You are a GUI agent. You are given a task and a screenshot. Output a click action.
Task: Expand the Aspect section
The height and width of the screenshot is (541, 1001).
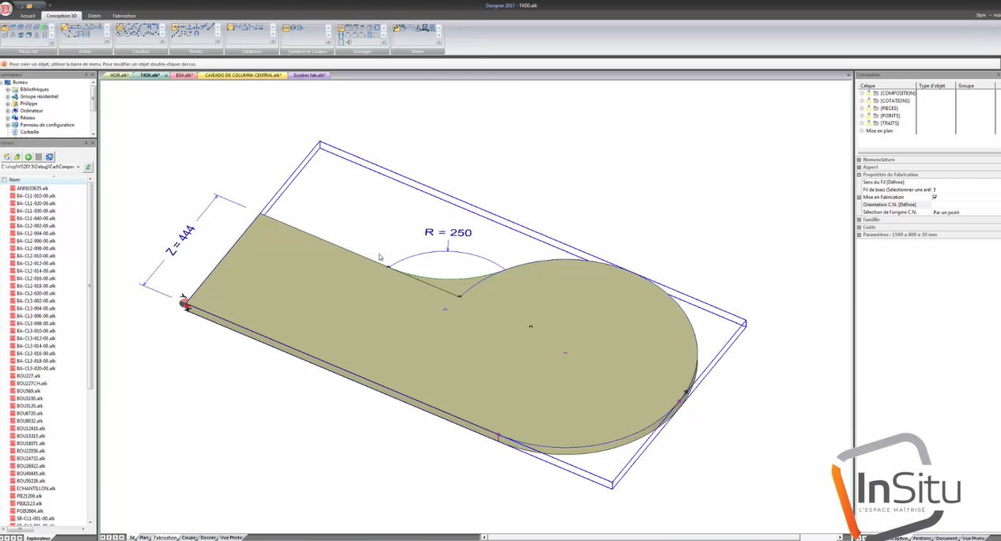tap(859, 167)
